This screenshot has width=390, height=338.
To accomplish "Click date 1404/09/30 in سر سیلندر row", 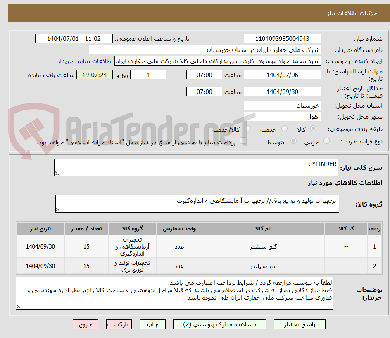I will tap(40, 266).
